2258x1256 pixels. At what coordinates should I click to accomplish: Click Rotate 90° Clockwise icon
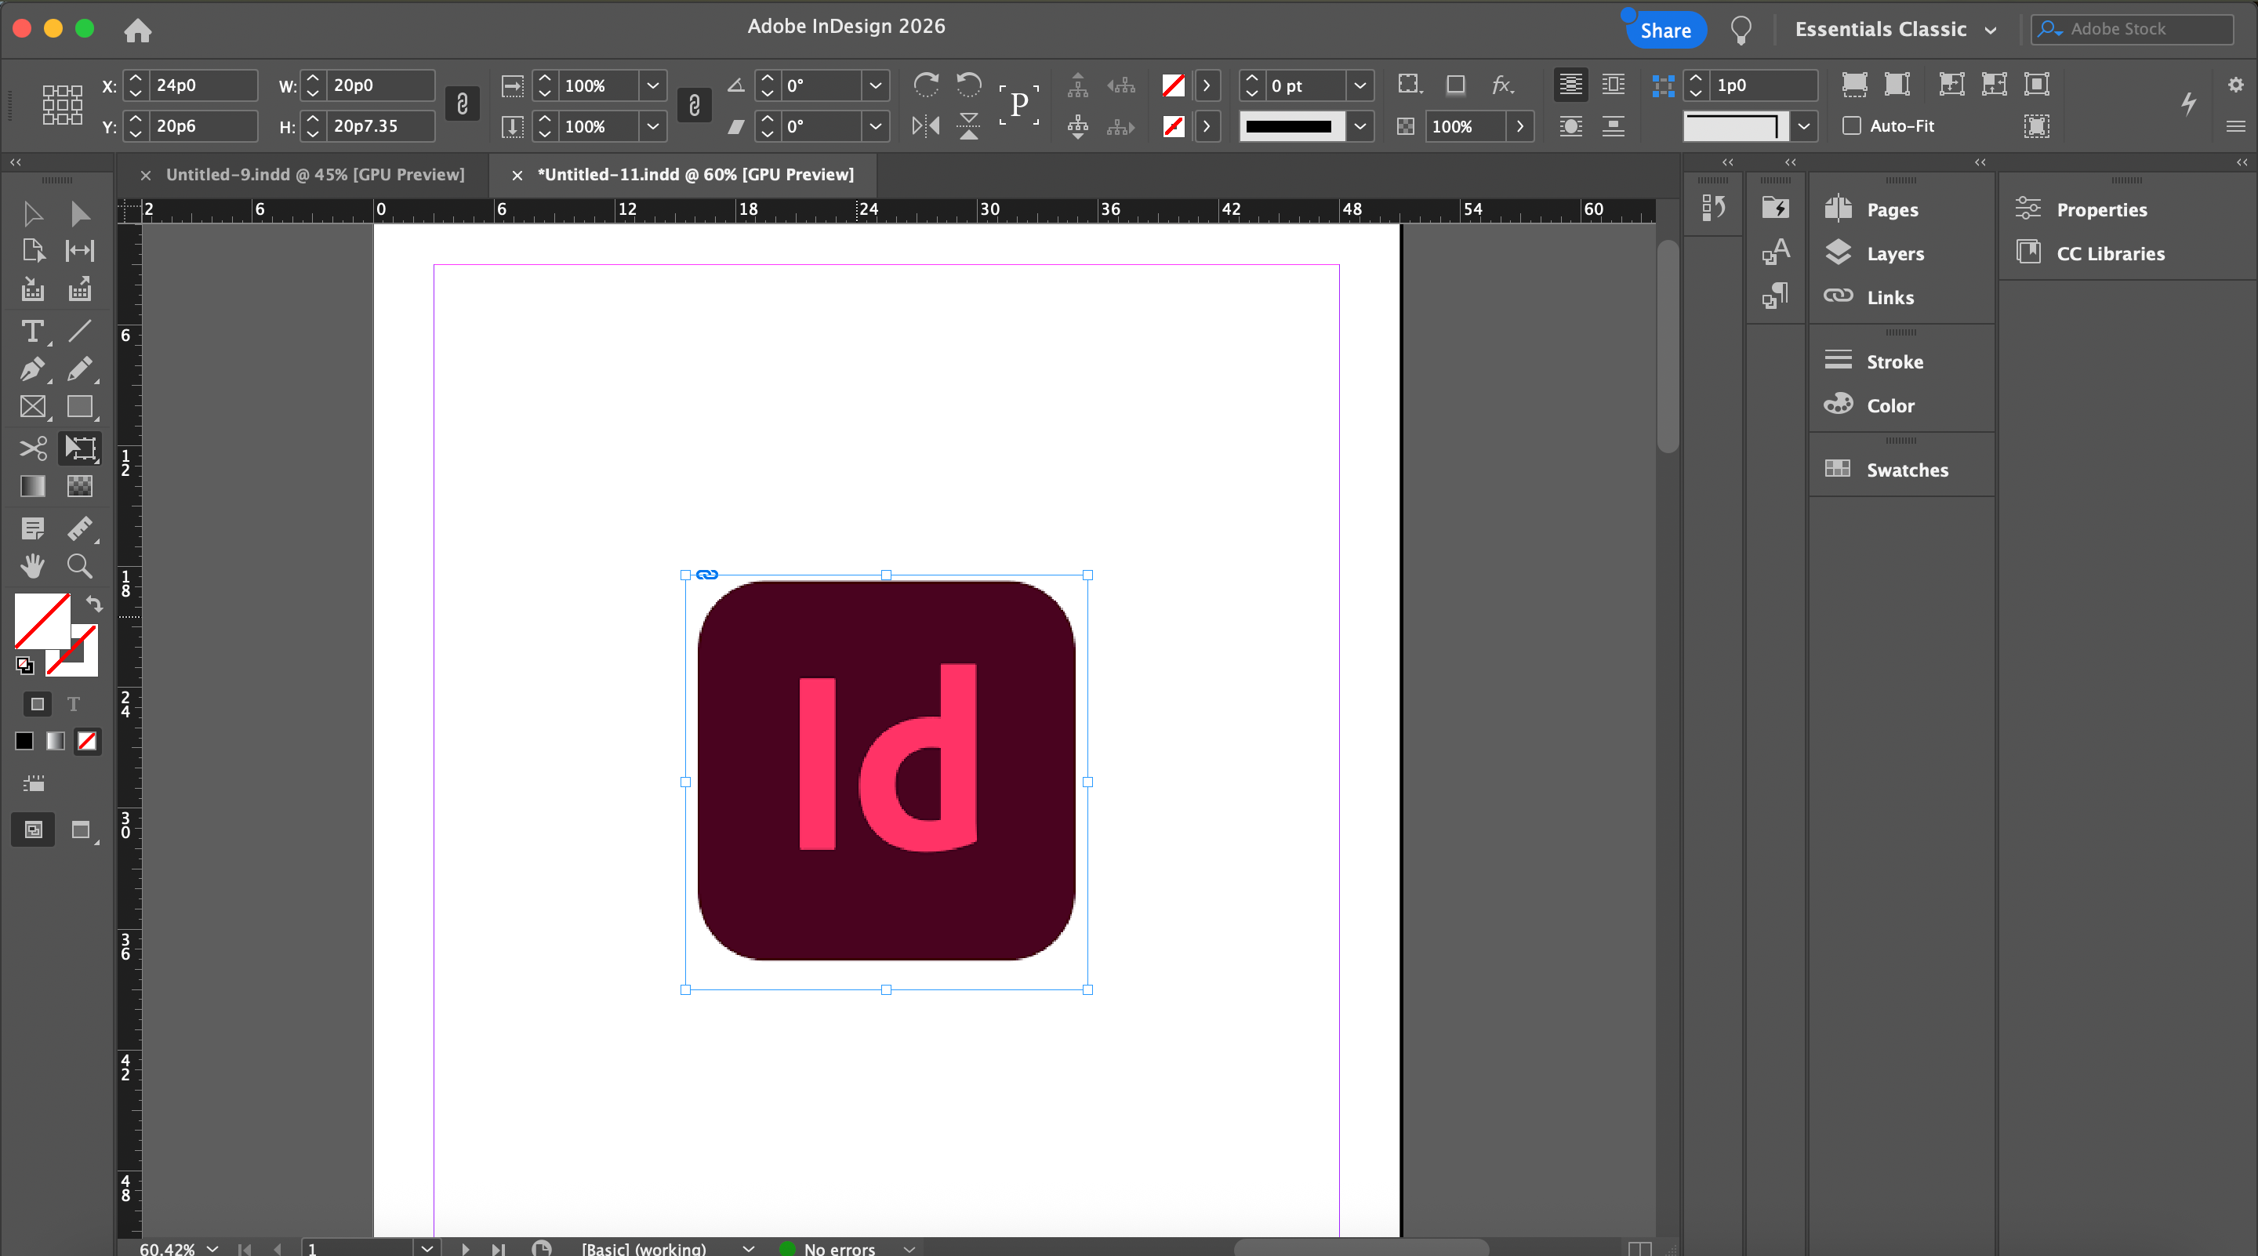(x=926, y=85)
